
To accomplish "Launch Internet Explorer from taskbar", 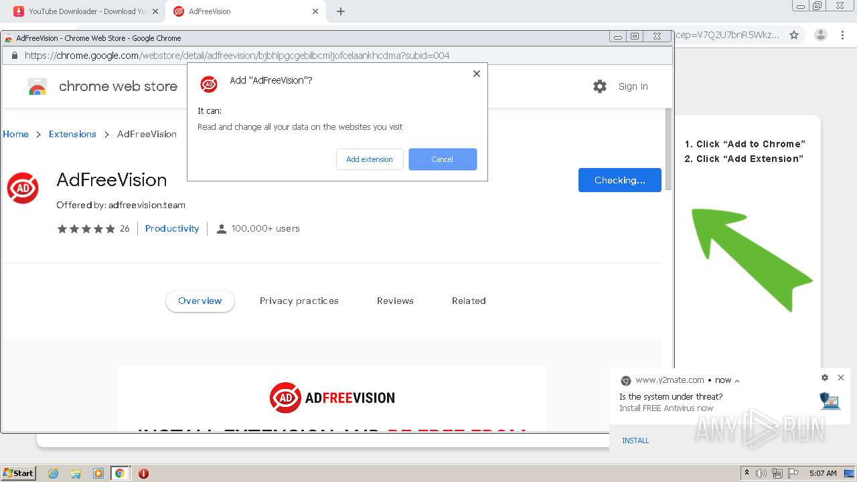I will 53,473.
